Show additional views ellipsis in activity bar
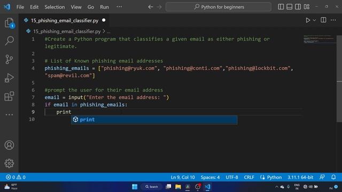Image resolution: width=342 pixels, height=192 pixels. (9, 115)
